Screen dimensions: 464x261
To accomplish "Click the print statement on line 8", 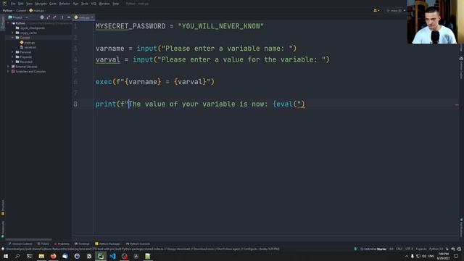I will click(200, 104).
